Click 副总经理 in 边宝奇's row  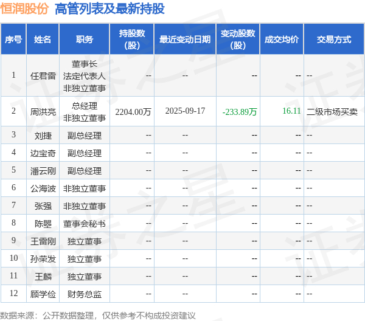85,153
